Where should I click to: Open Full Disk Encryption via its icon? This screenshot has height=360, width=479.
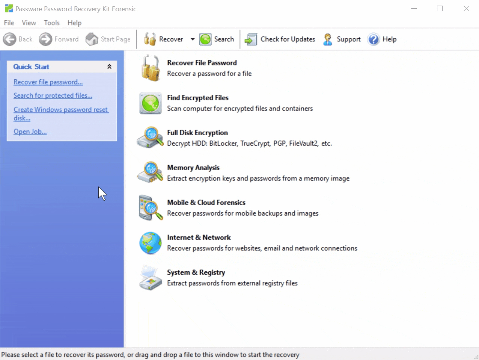150,138
